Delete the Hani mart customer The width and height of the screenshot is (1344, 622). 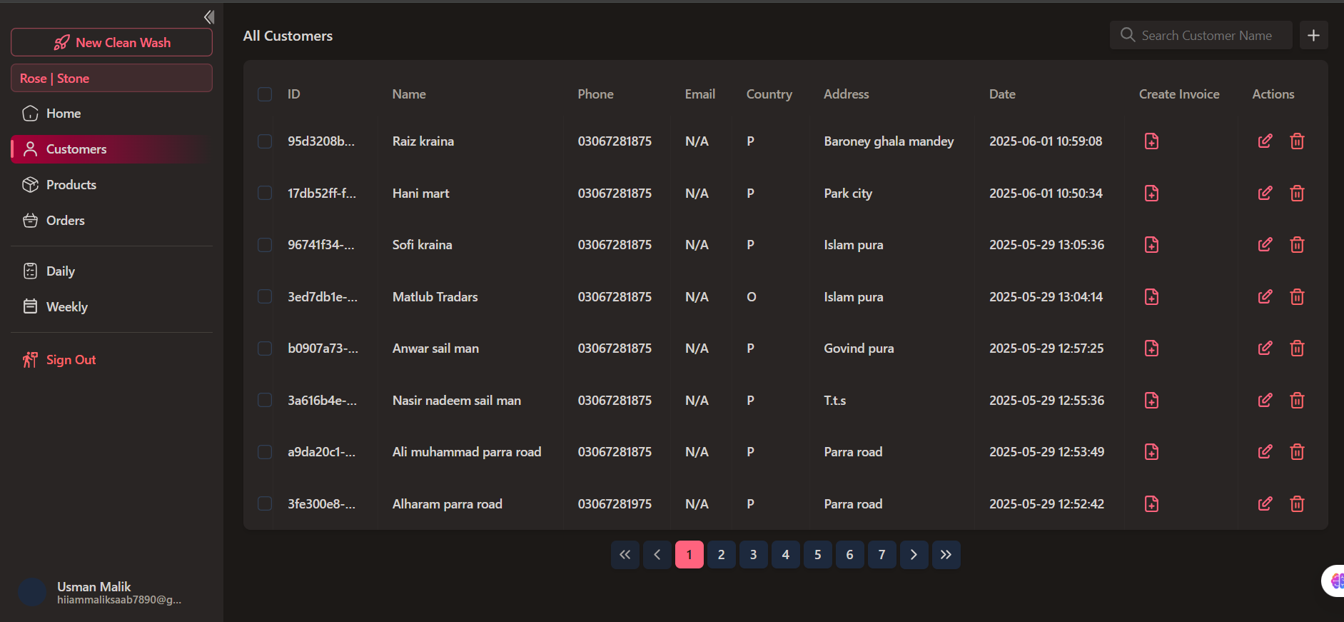[x=1297, y=194]
